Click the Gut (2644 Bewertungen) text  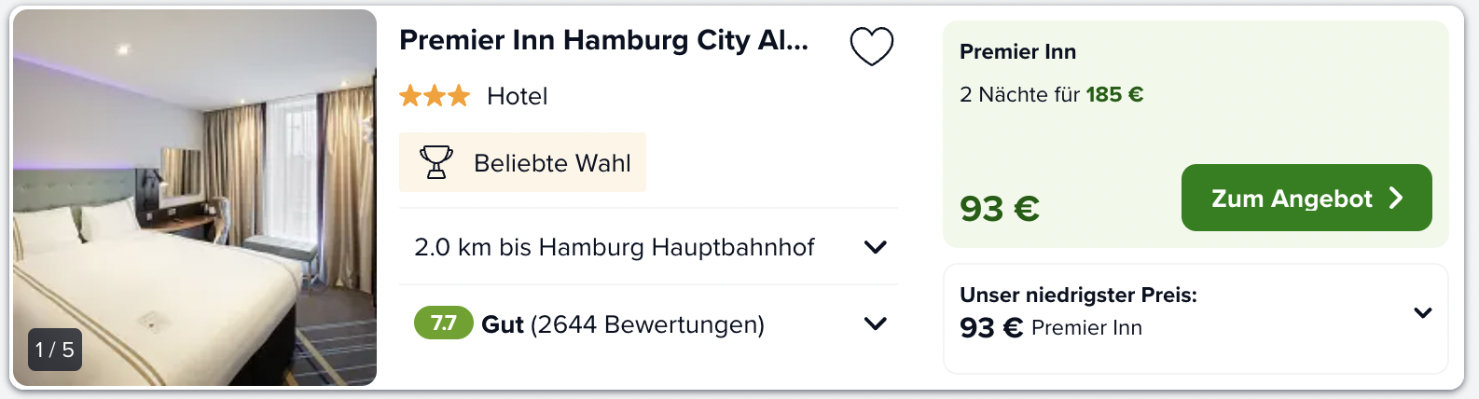[x=623, y=324]
